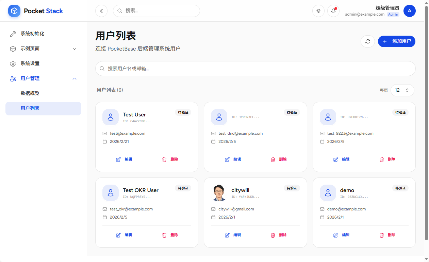Expand the 示例页面 menu chevron

pyautogui.click(x=75, y=49)
